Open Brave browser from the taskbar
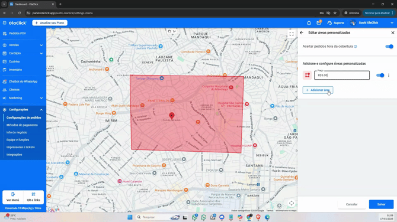Viewport: 397px width, 222px height. (258, 217)
